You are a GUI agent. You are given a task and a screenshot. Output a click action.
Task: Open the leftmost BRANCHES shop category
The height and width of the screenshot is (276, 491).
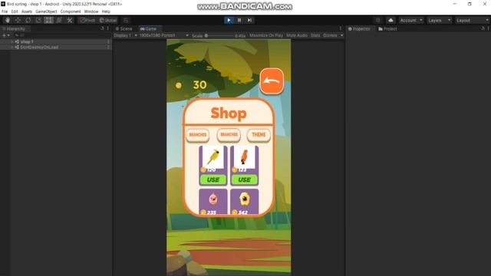click(198, 135)
